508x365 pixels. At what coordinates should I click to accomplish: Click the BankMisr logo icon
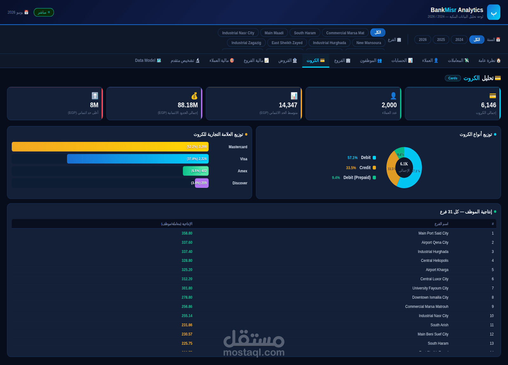click(x=493, y=12)
